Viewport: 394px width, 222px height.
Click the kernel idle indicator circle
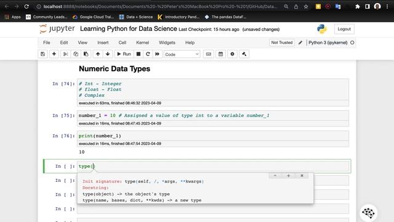(x=352, y=43)
